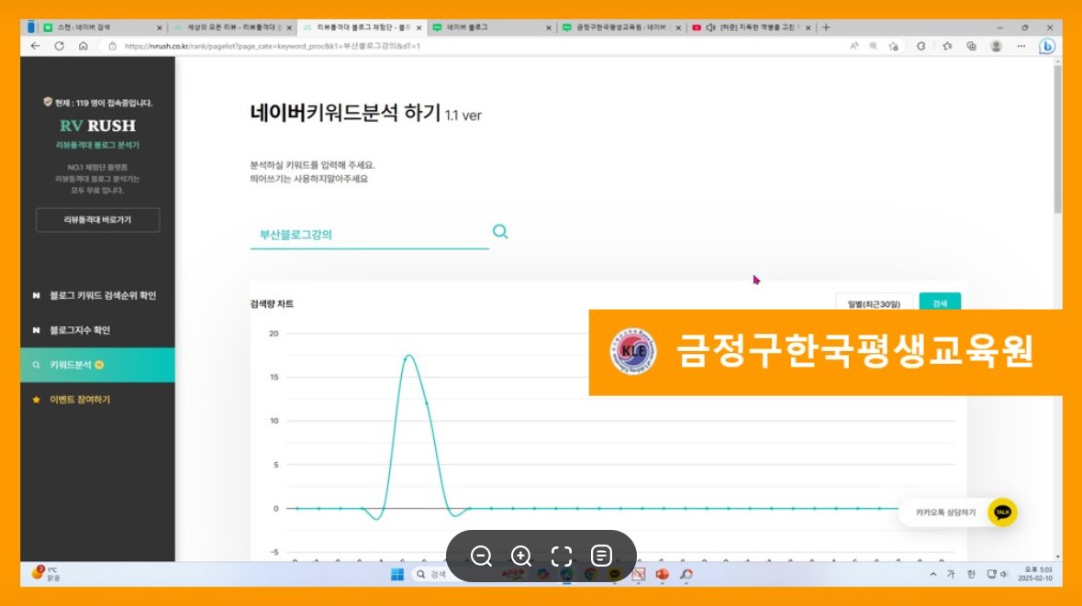Image resolution: width=1082 pixels, height=606 pixels.
Task: Go back with the browser back arrow
Action: coord(35,46)
